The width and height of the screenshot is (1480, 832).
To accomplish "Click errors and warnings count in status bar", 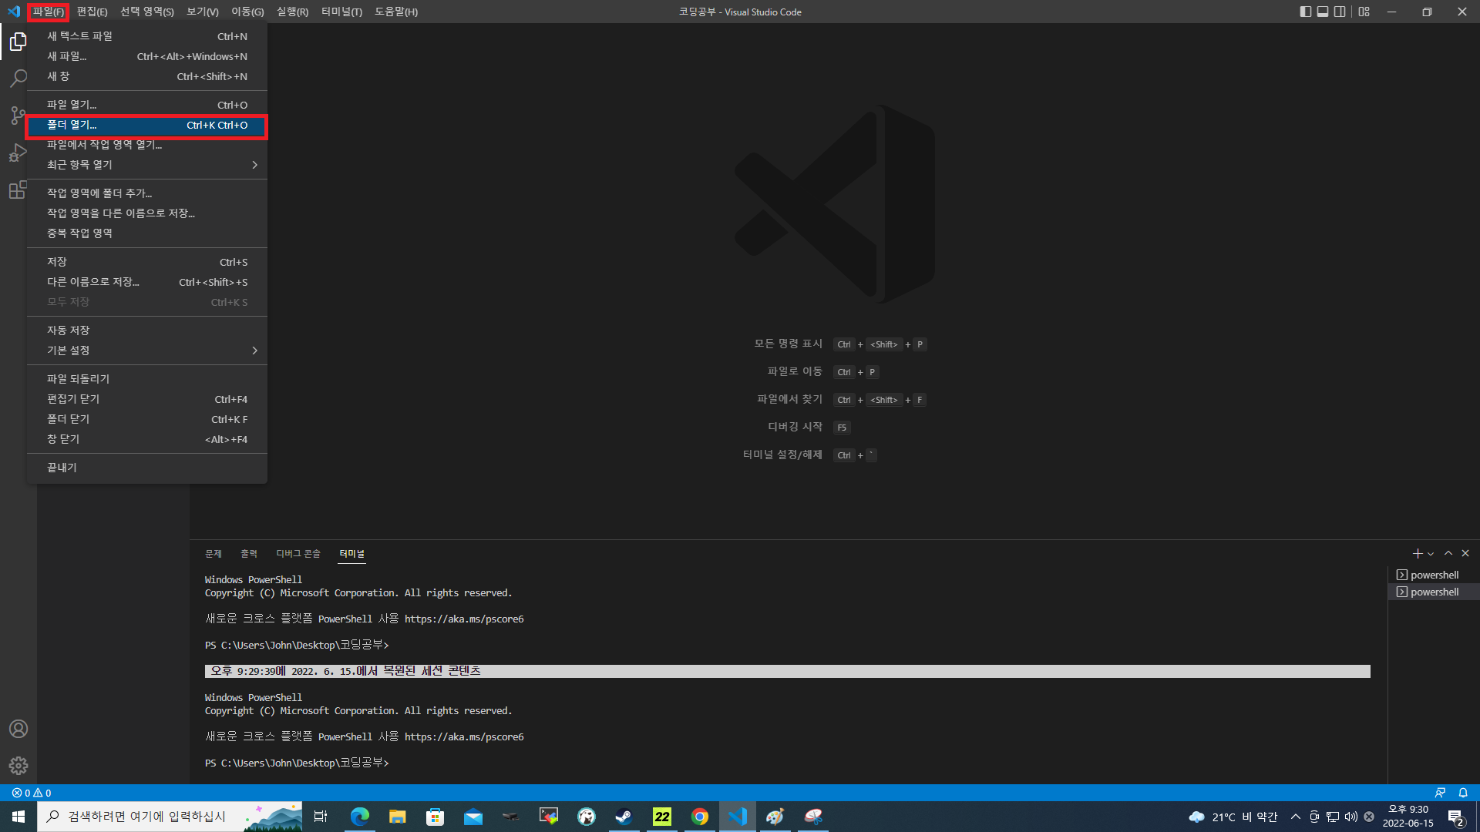I will pyautogui.click(x=32, y=793).
